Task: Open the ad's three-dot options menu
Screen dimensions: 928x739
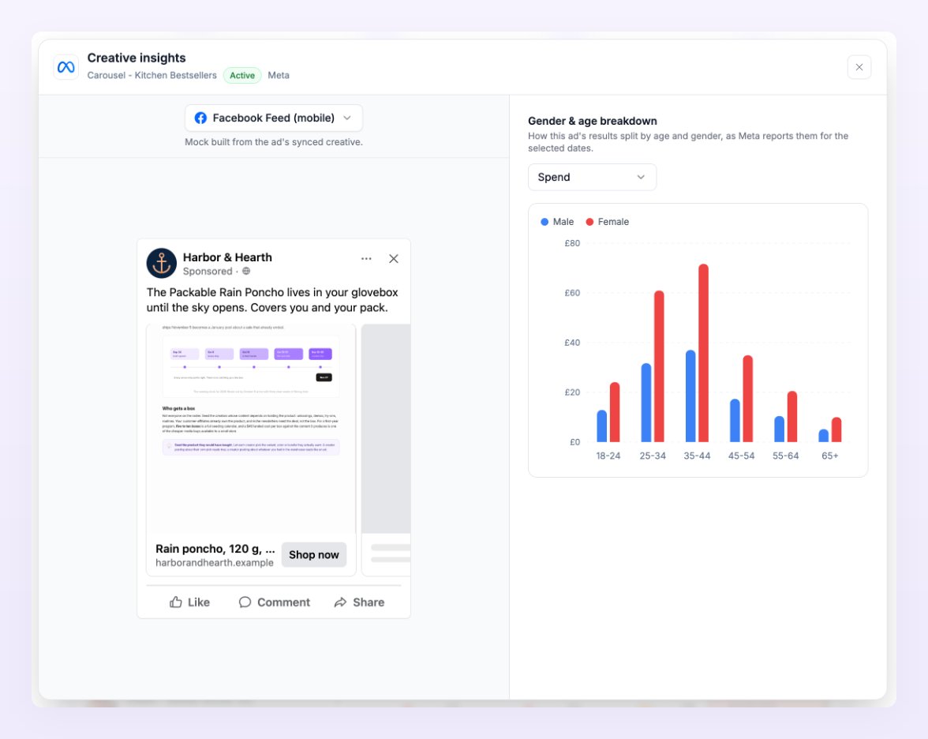Action: point(366,259)
